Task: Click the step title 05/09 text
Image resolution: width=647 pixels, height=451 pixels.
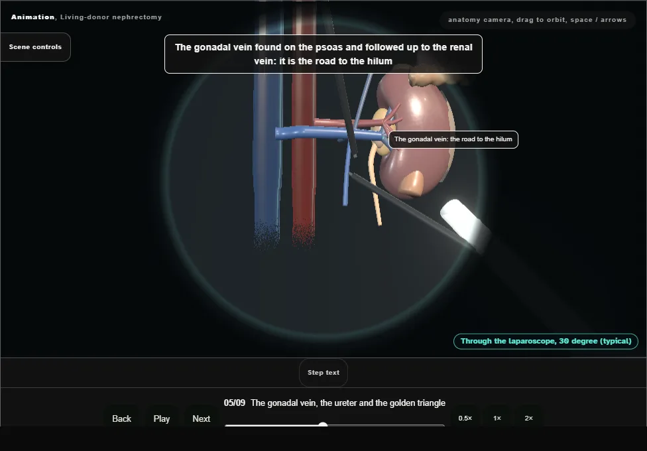Action: coord(335,403)
